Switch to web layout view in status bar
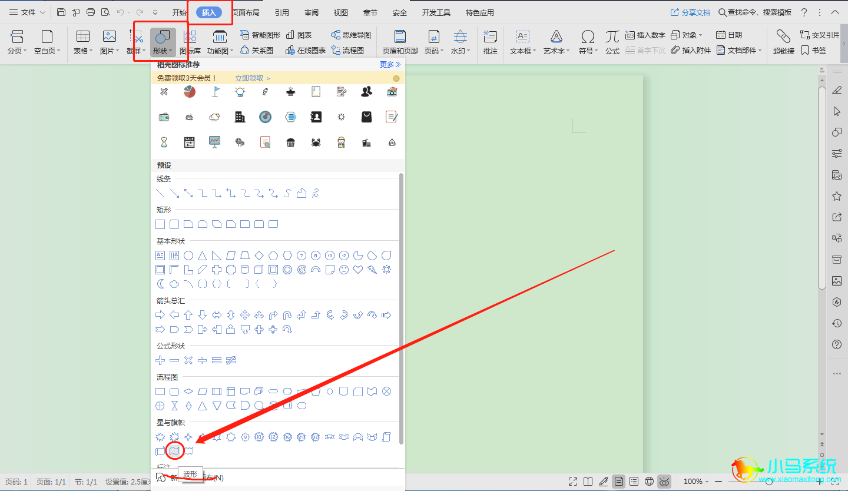Image resolution: width=848 pixels, height=491 pixels. tap(649, 482)
